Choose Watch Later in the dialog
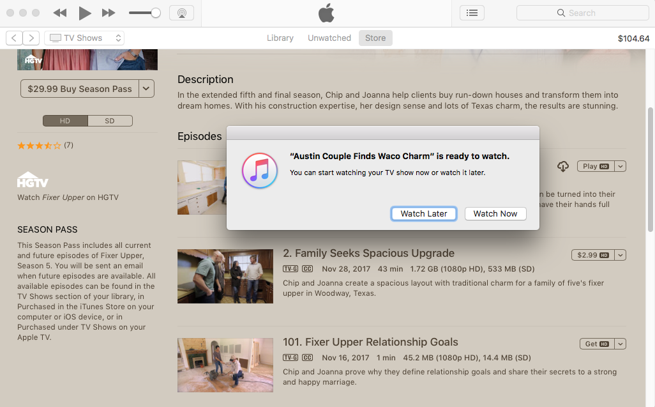This screenshot has width=655, height=407. (x=424, y=213)
